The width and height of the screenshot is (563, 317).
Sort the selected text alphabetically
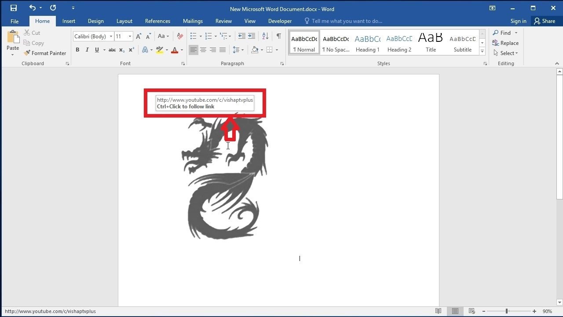(x=265, y=37)
